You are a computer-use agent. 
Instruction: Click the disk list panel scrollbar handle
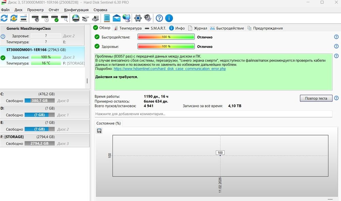(87, 81)
